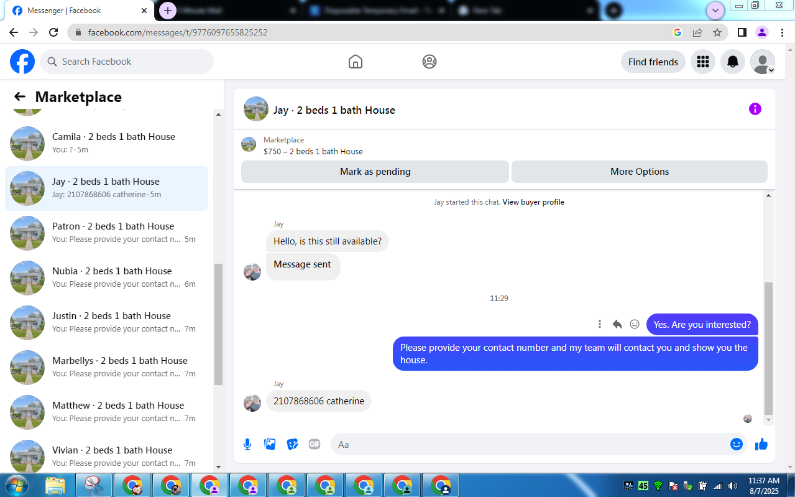Switch to Messenger | Facebook tab
Viewport: 795px width, 497px height.
[x=78, y=11]
